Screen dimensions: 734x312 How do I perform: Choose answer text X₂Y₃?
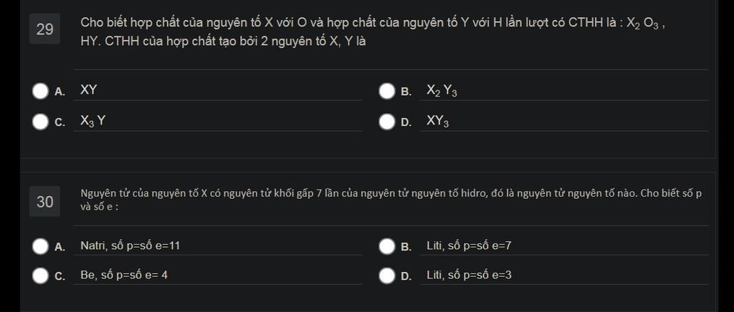(x=442, y=91)
